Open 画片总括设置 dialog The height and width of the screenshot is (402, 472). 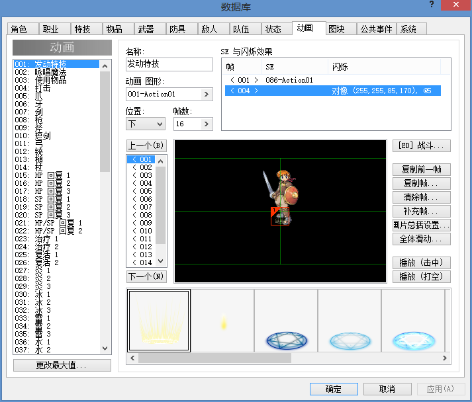pos(422,225)
